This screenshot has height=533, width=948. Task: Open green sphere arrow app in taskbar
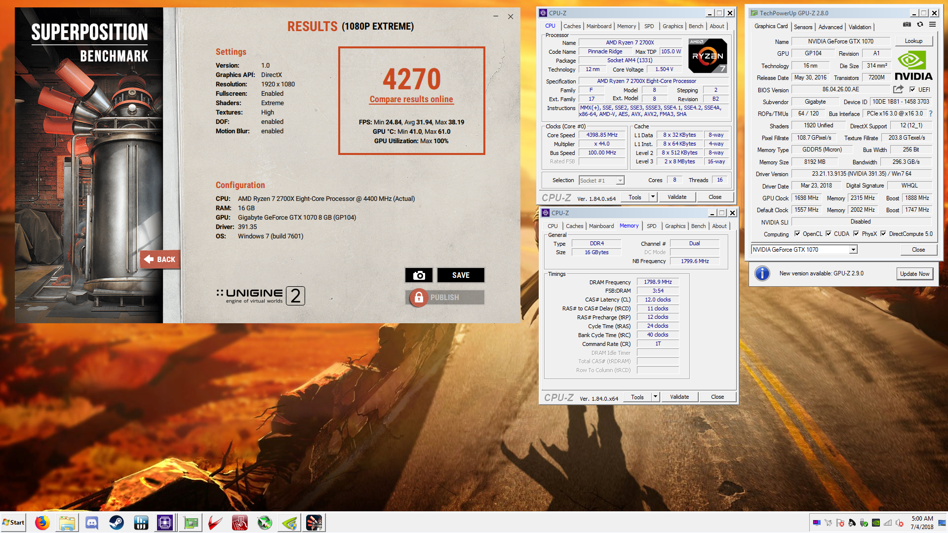(265, 523)
